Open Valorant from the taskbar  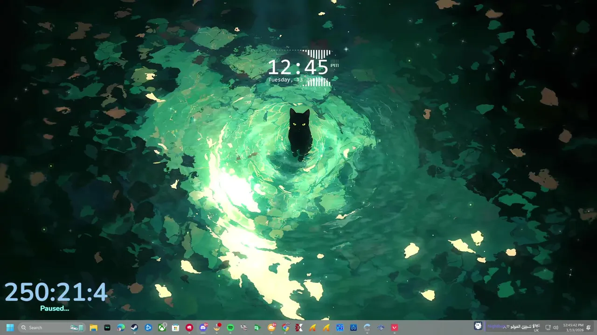pyautogui.click(x=395, y=328)
